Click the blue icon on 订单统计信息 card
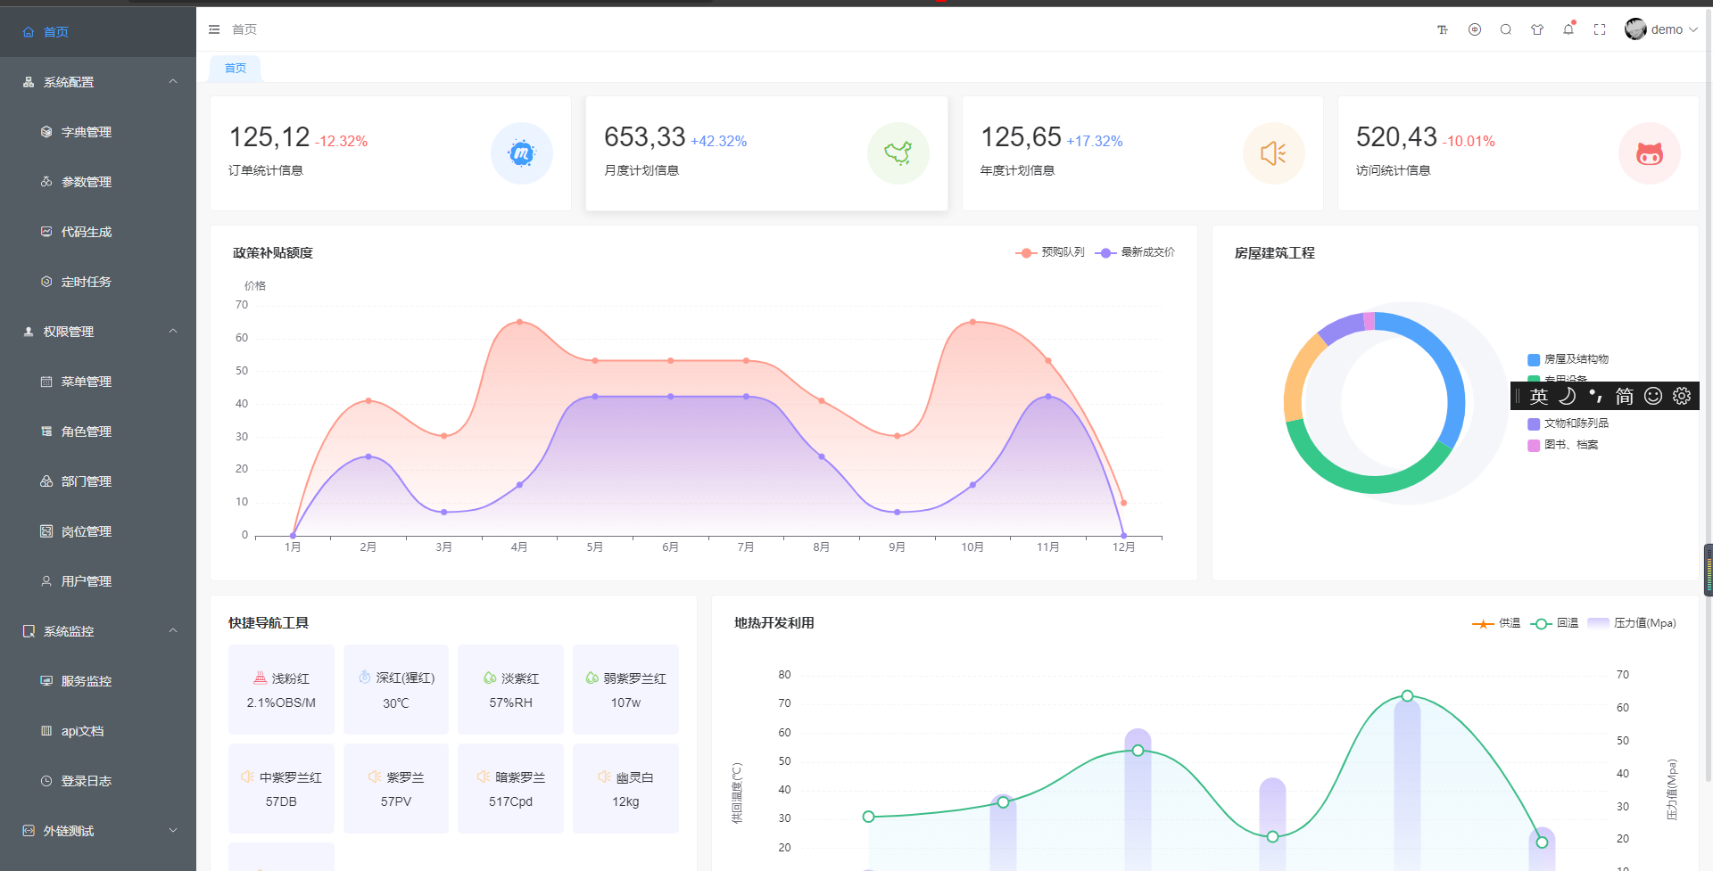The image size is (1713, 871). [x=522, y=153]
